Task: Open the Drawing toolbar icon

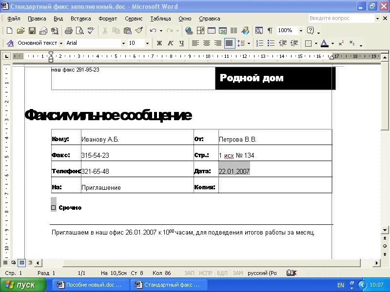Action: click(245, 31)
